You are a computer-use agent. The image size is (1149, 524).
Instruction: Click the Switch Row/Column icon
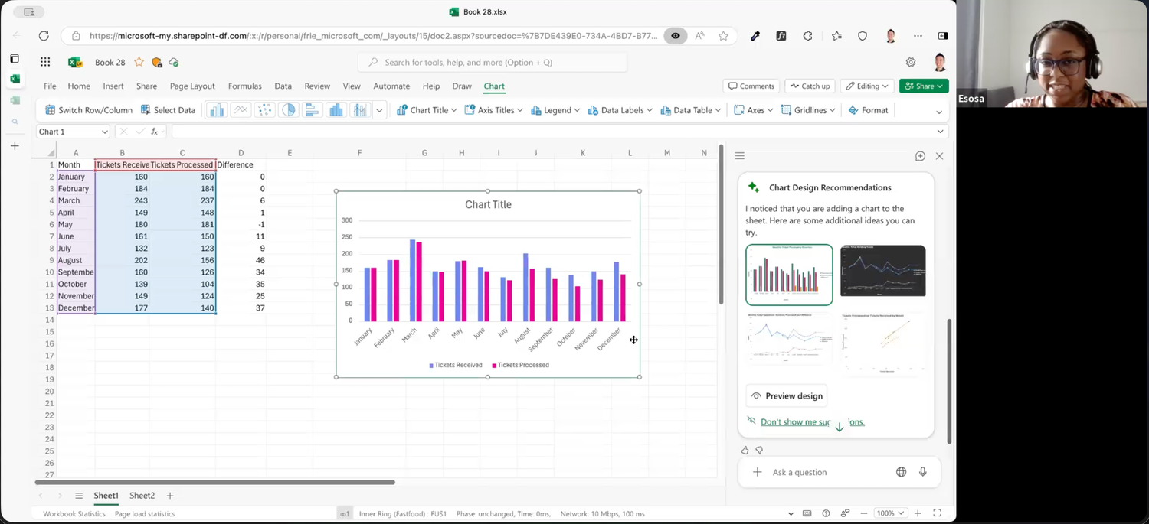(51, 110)
